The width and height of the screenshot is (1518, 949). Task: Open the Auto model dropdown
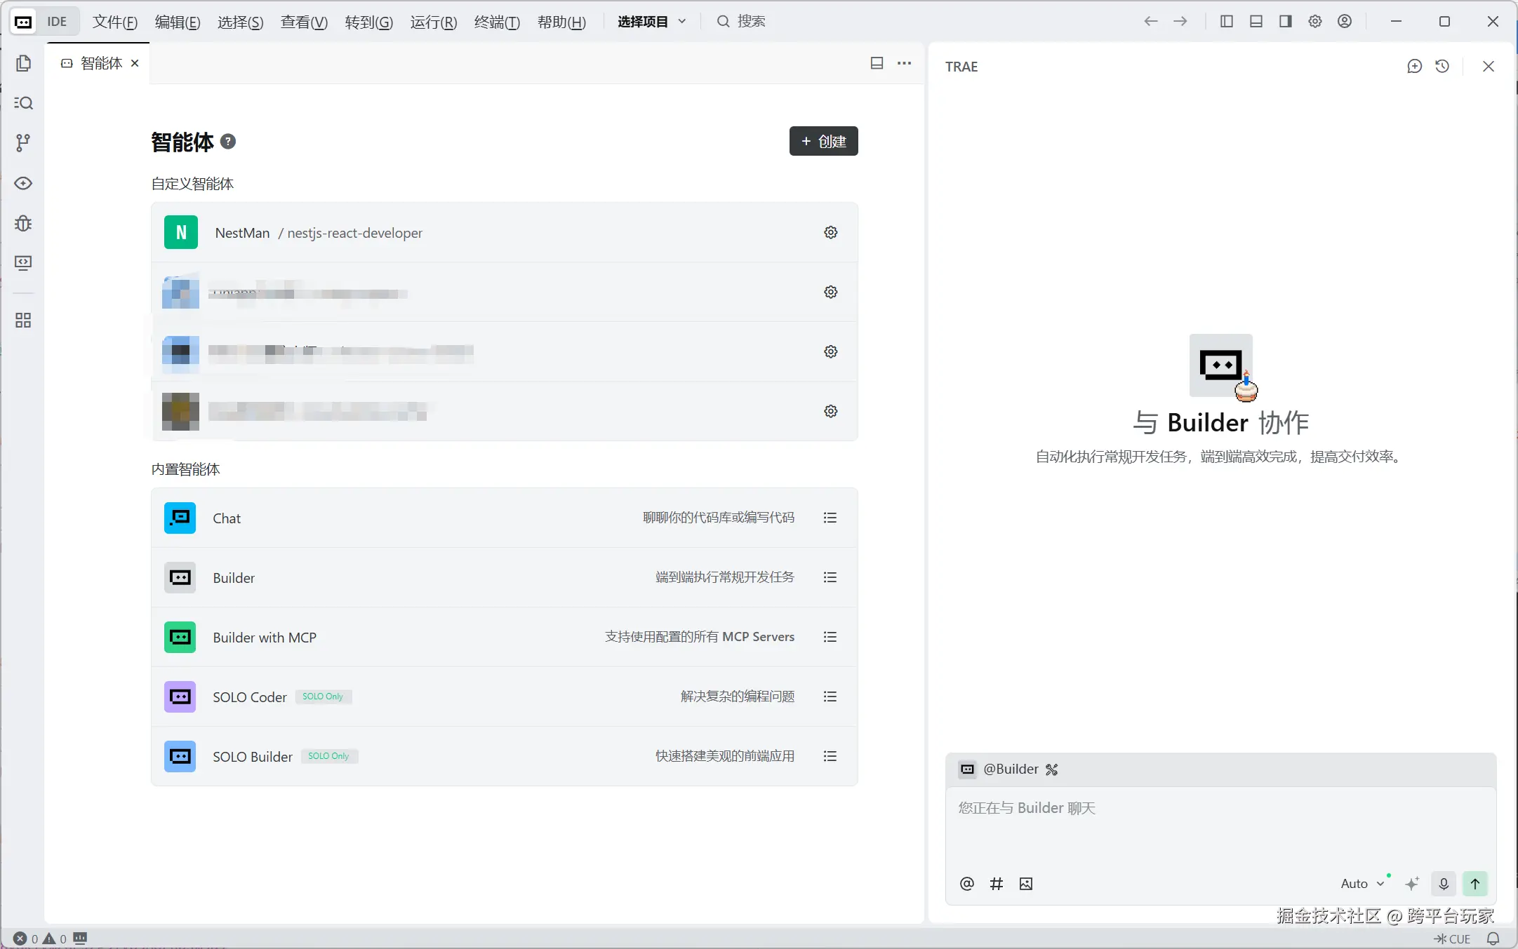pos(1362,884)
